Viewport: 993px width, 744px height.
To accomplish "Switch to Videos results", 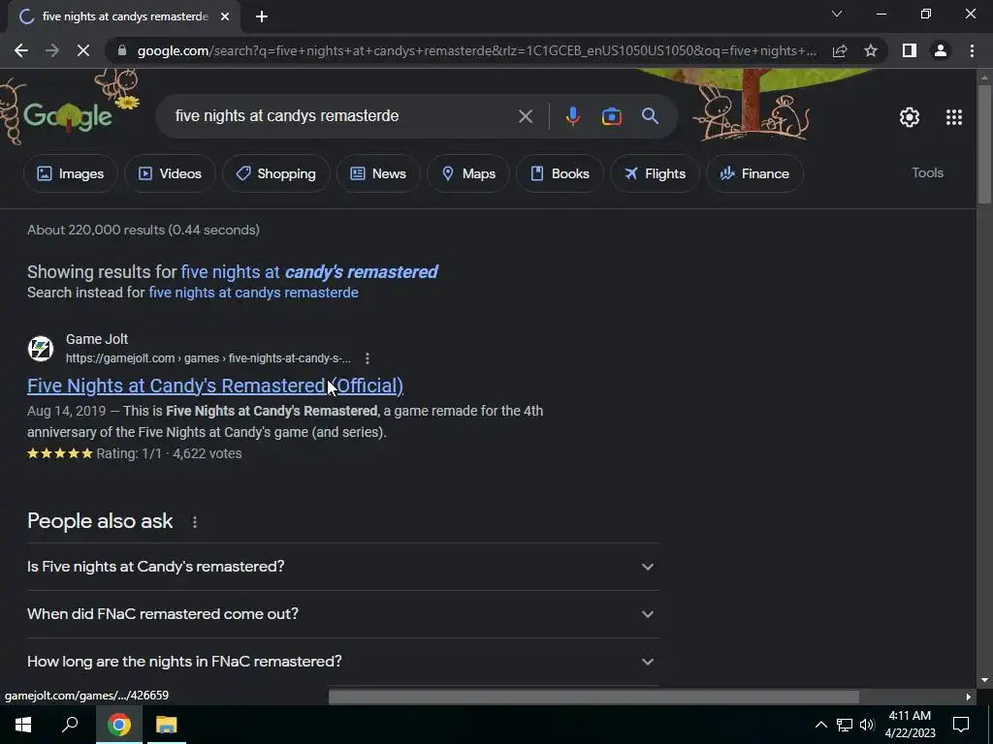I will point(170,173).
